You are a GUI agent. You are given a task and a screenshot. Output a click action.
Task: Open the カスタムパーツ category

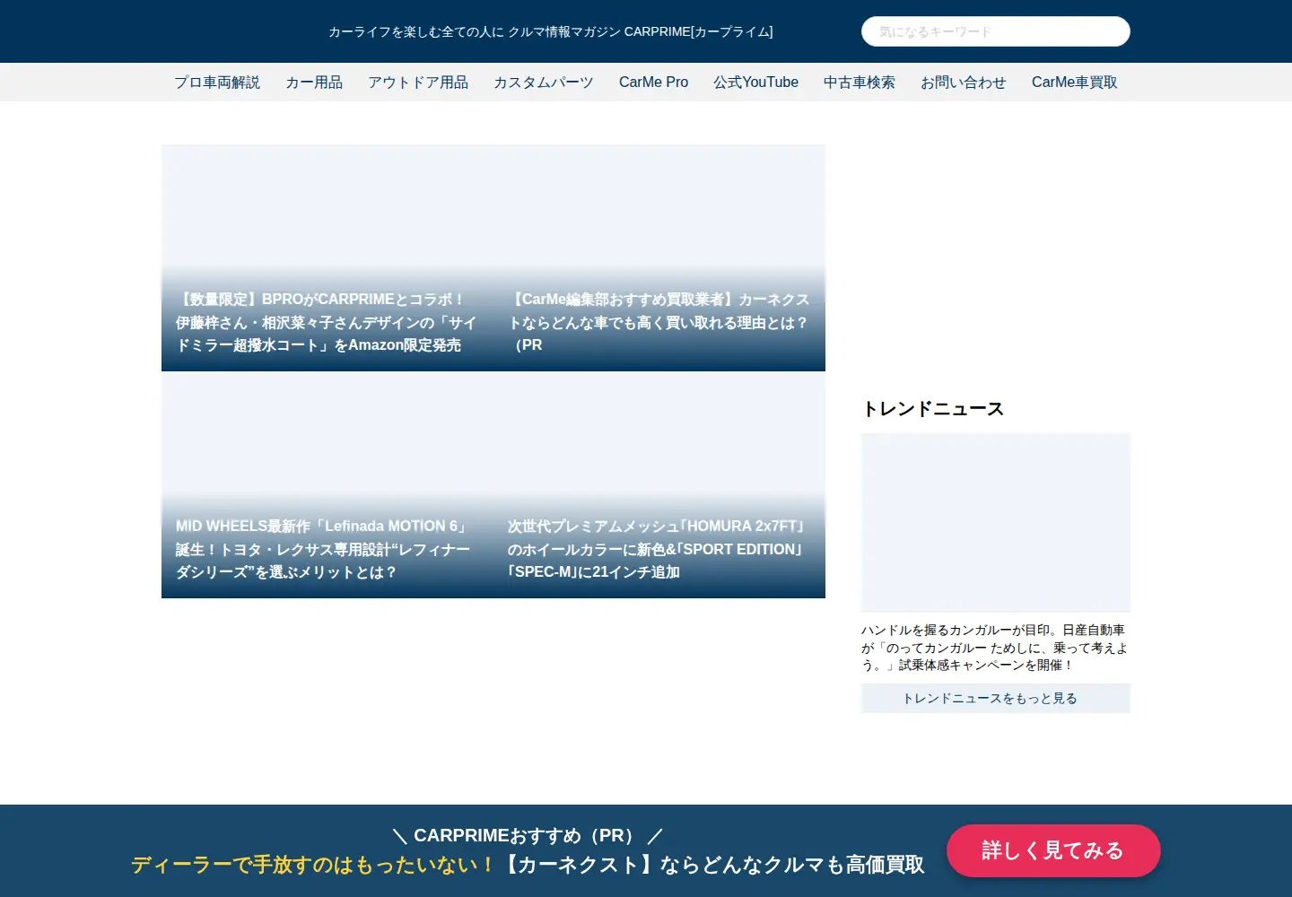(544, 83)
